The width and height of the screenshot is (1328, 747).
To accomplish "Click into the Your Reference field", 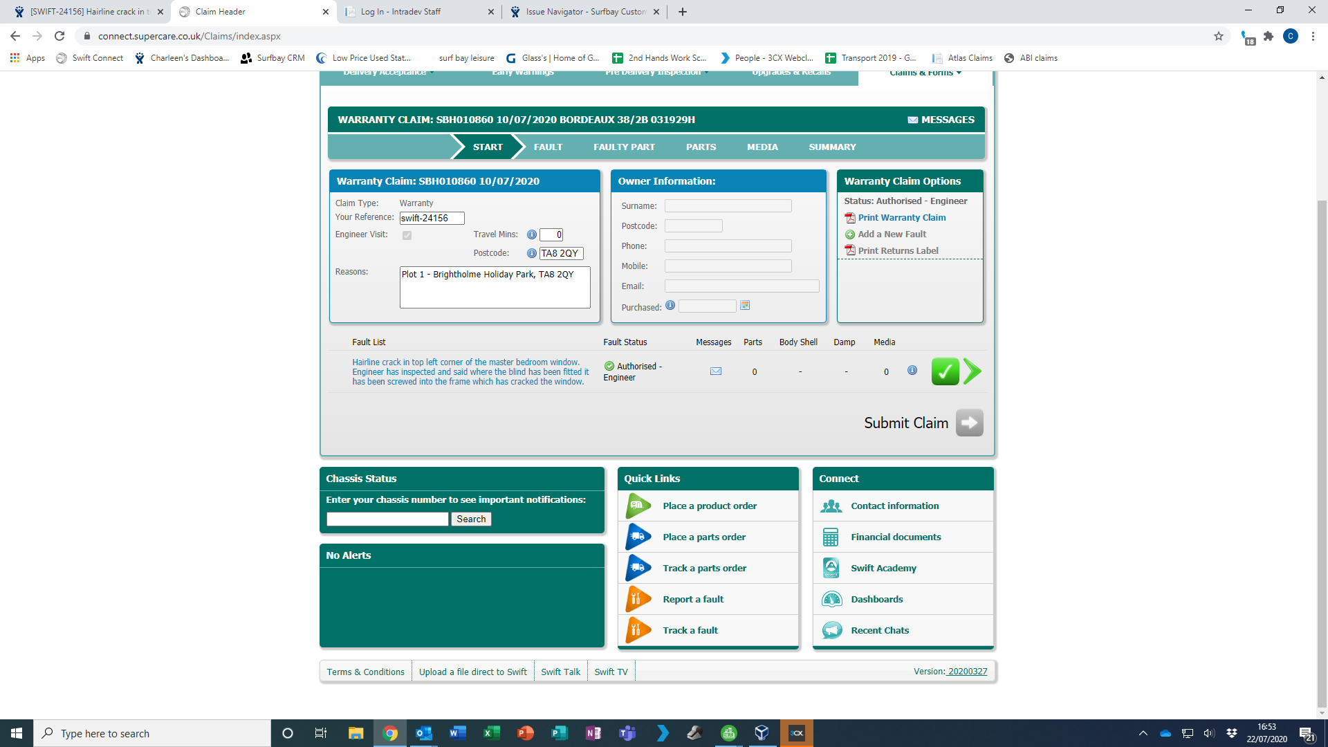I will tap(432, 218).
